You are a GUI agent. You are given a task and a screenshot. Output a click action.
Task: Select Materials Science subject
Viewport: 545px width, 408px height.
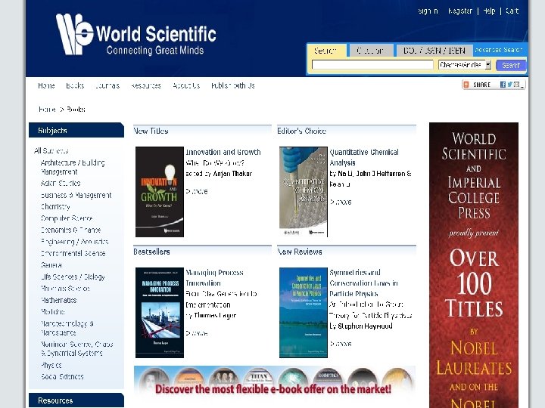tap(65, 289)
